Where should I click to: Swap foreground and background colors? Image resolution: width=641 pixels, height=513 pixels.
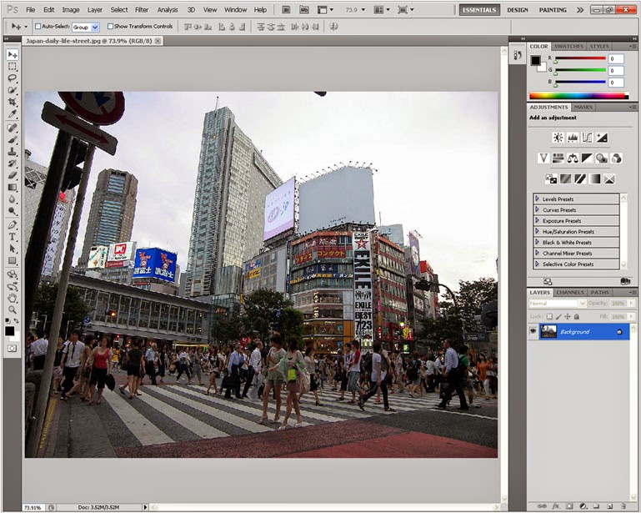[x=17, y=320]
